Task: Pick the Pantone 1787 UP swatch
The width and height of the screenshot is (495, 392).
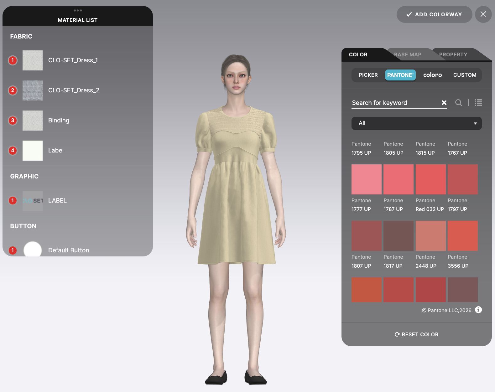Action: (x=399, y=179)
